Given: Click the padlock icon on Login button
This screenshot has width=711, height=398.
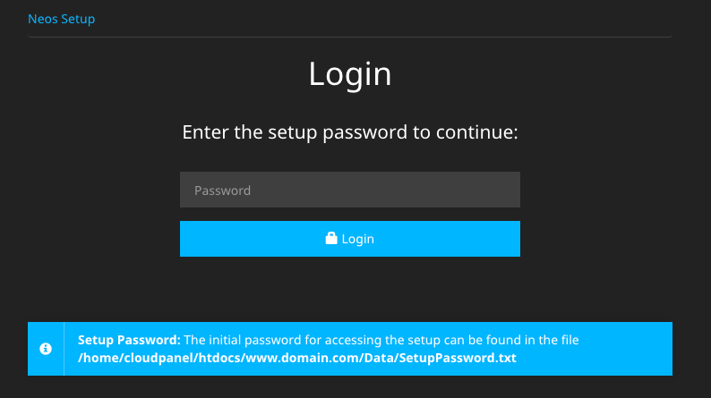Looking at the screenshot, I should [331, 238].
